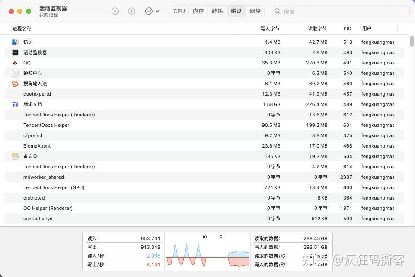Screen dimensions: 415x277
Task: Select the cfprefsd process row
Action: [x=204, y=135]
